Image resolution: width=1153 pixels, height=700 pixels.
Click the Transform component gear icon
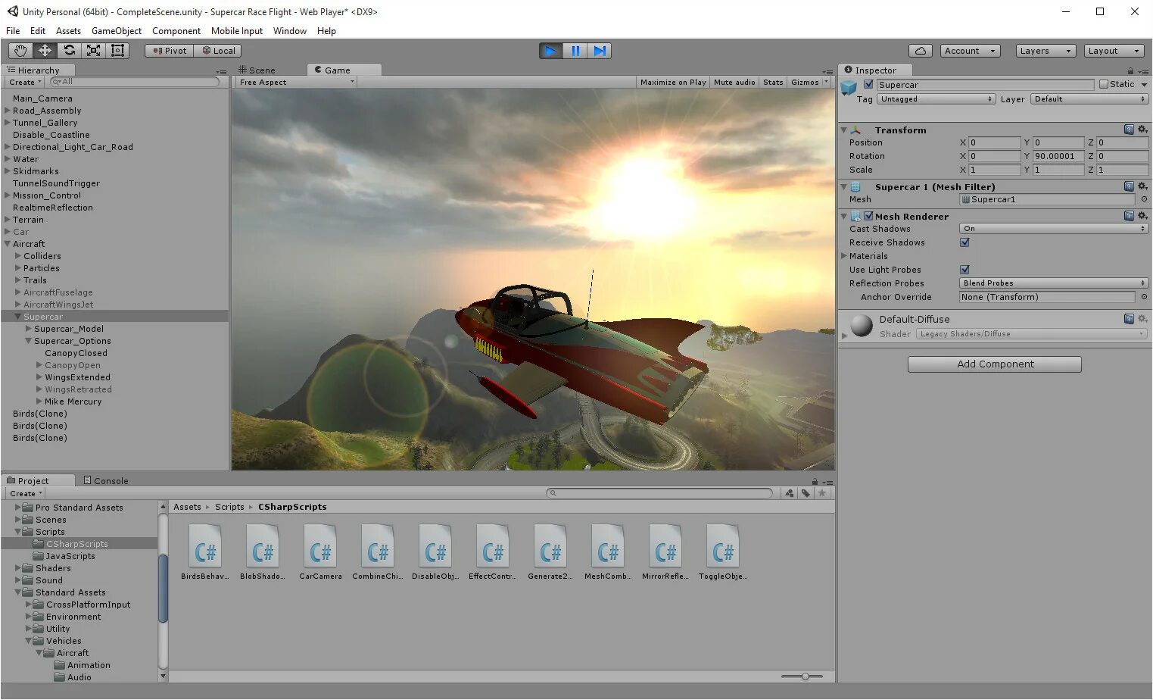1143,130
